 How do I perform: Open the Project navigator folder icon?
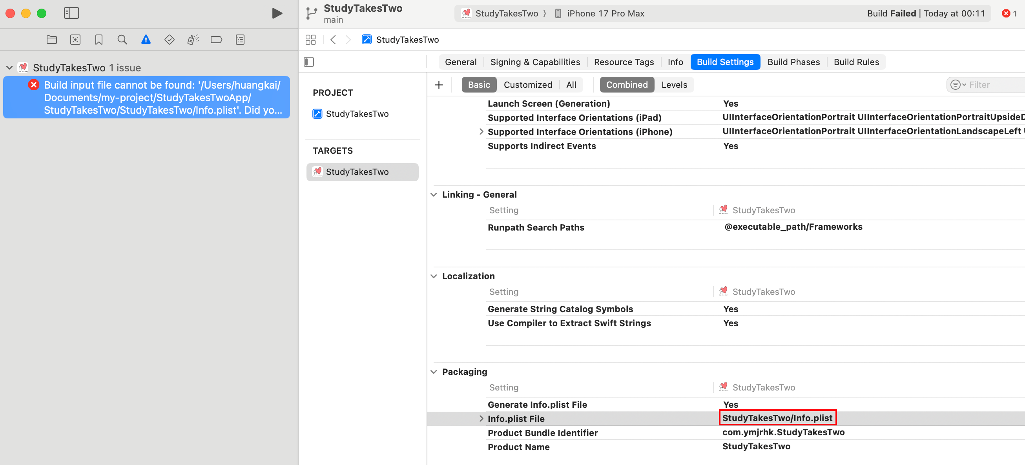(x=52, y=40)
